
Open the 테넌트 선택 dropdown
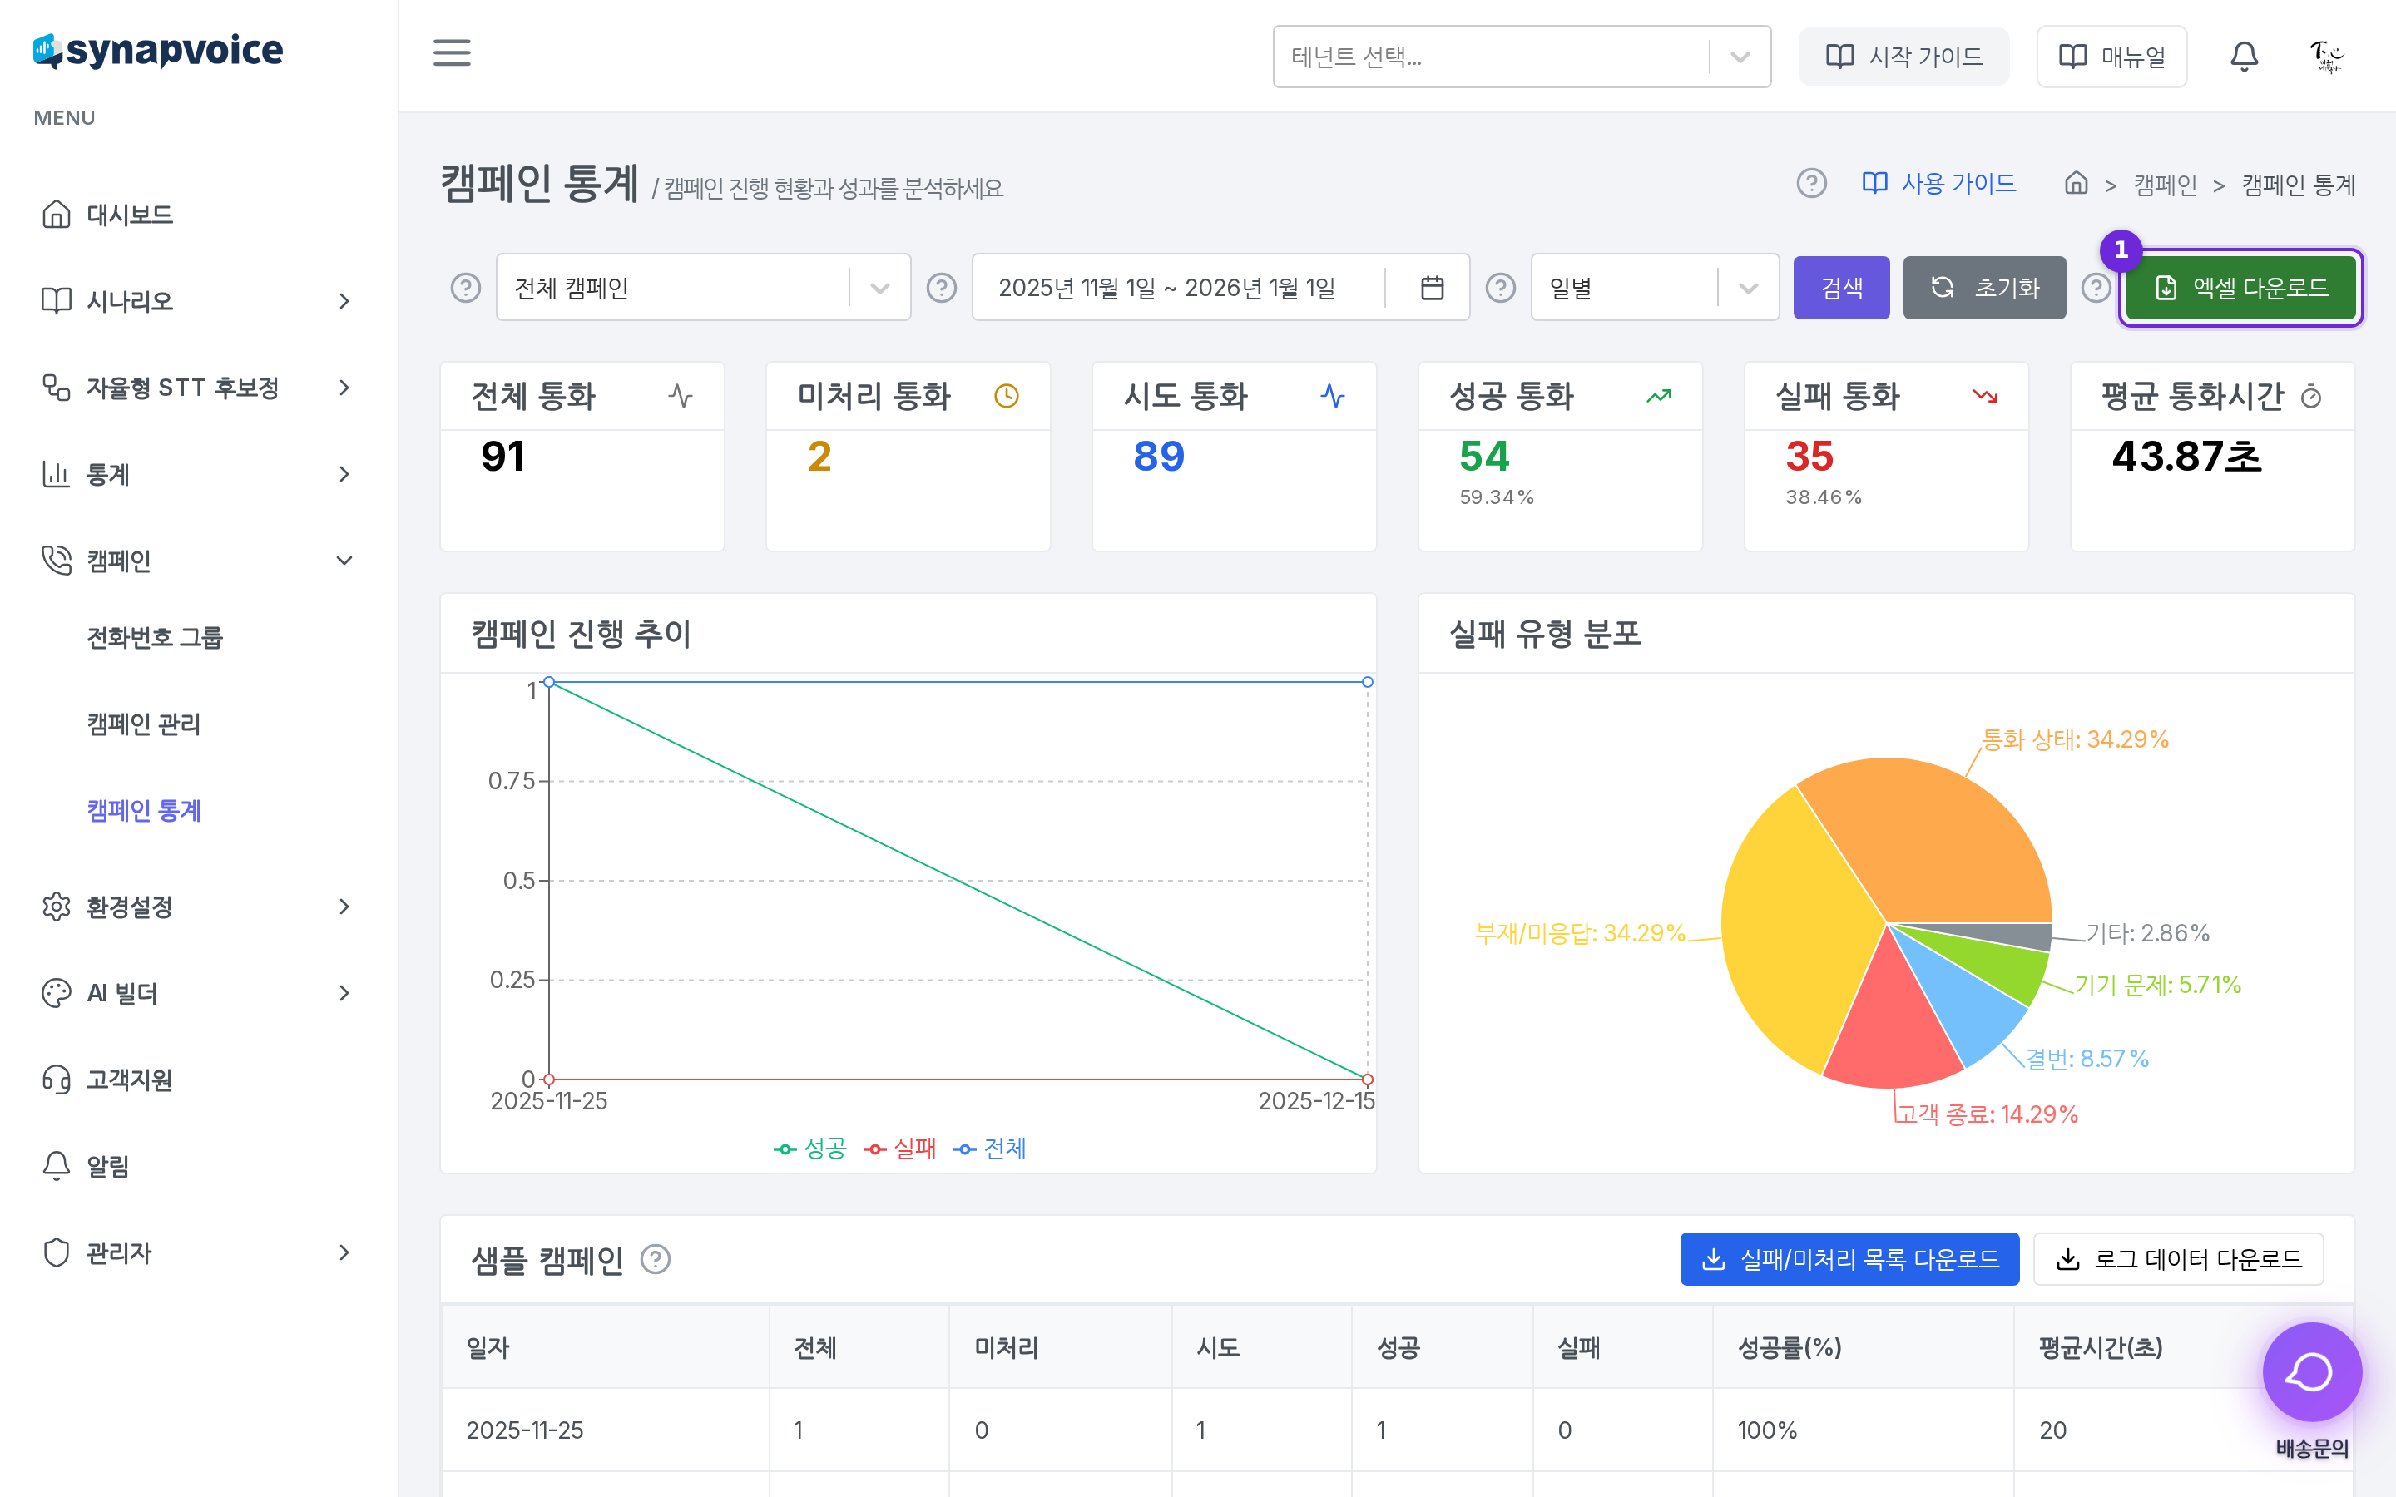1521,57
